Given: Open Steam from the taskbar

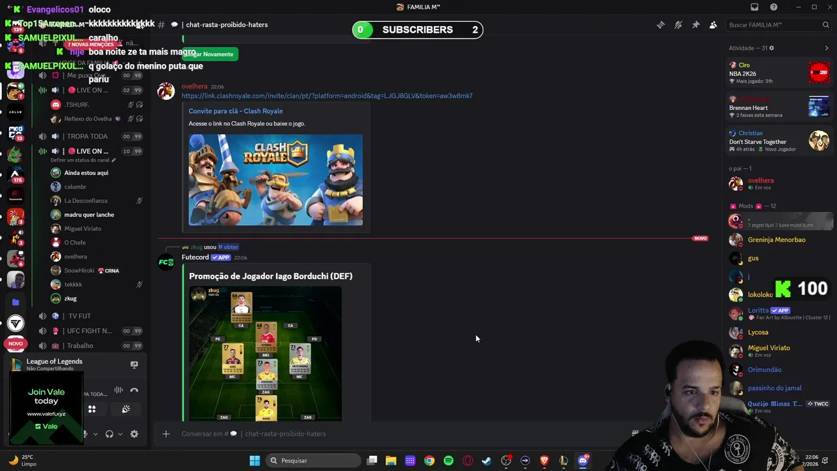Looking at the screenshot, I should click(487, 461).
